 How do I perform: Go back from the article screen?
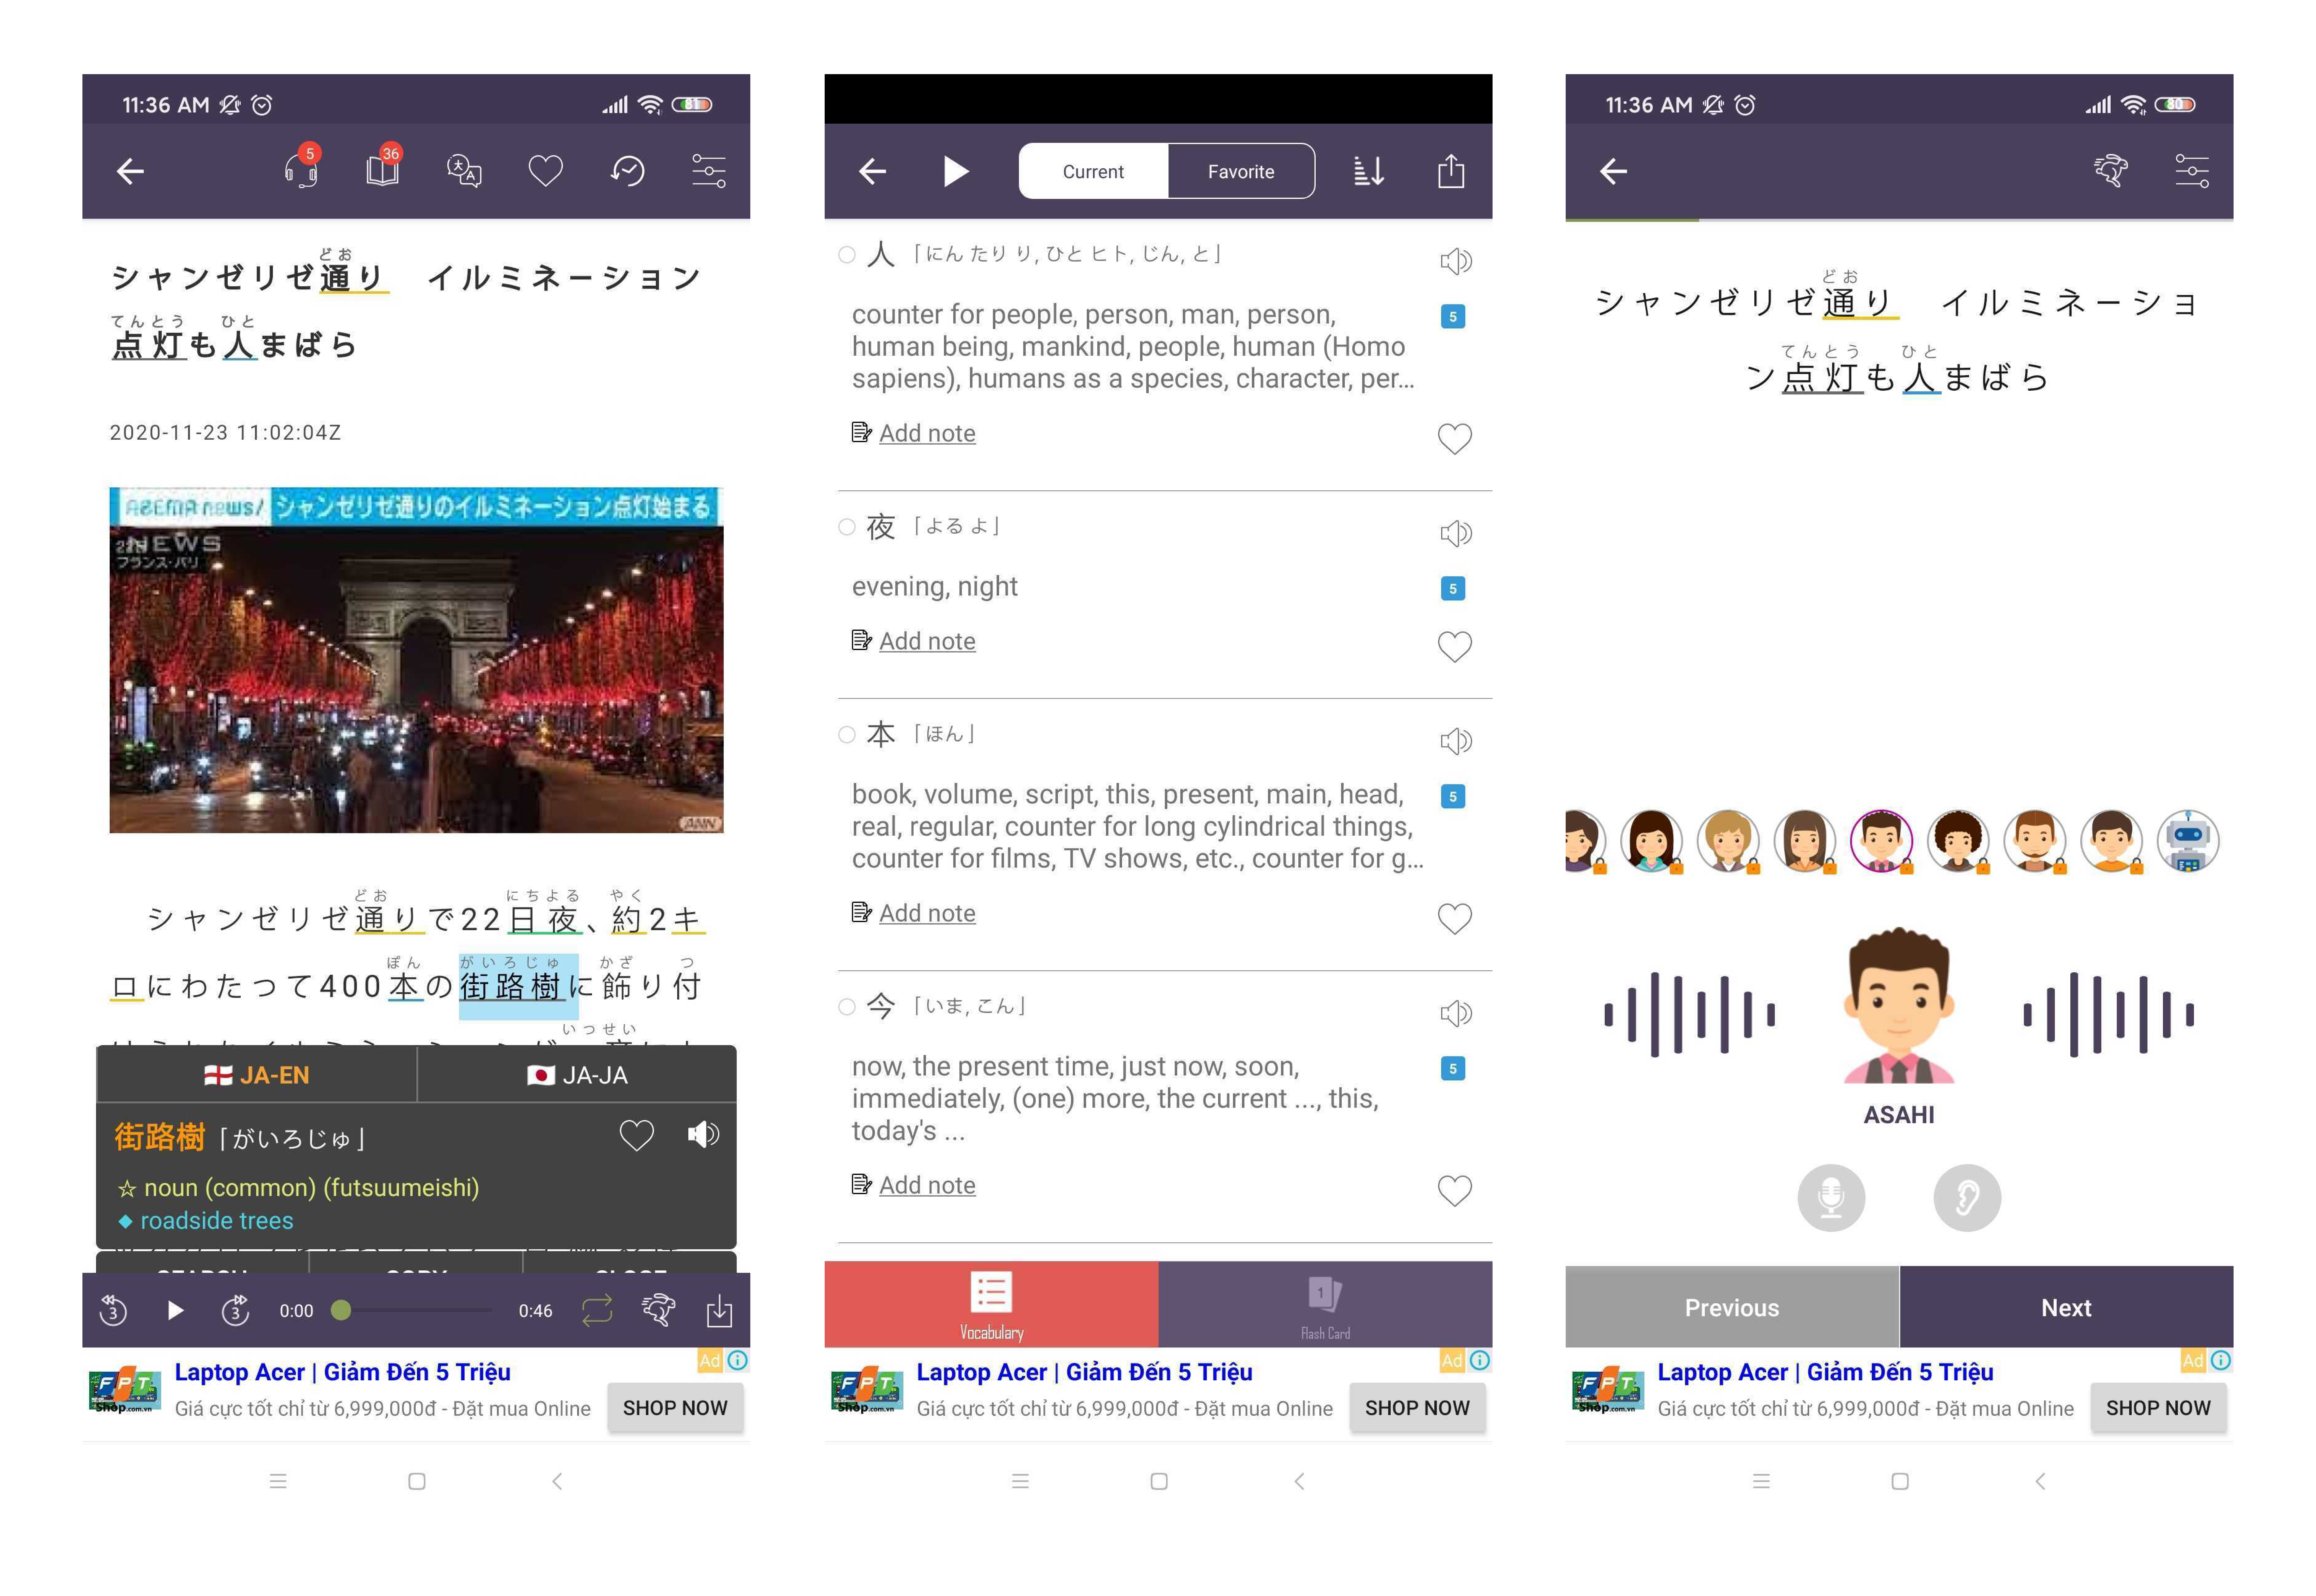pos(130,172)
